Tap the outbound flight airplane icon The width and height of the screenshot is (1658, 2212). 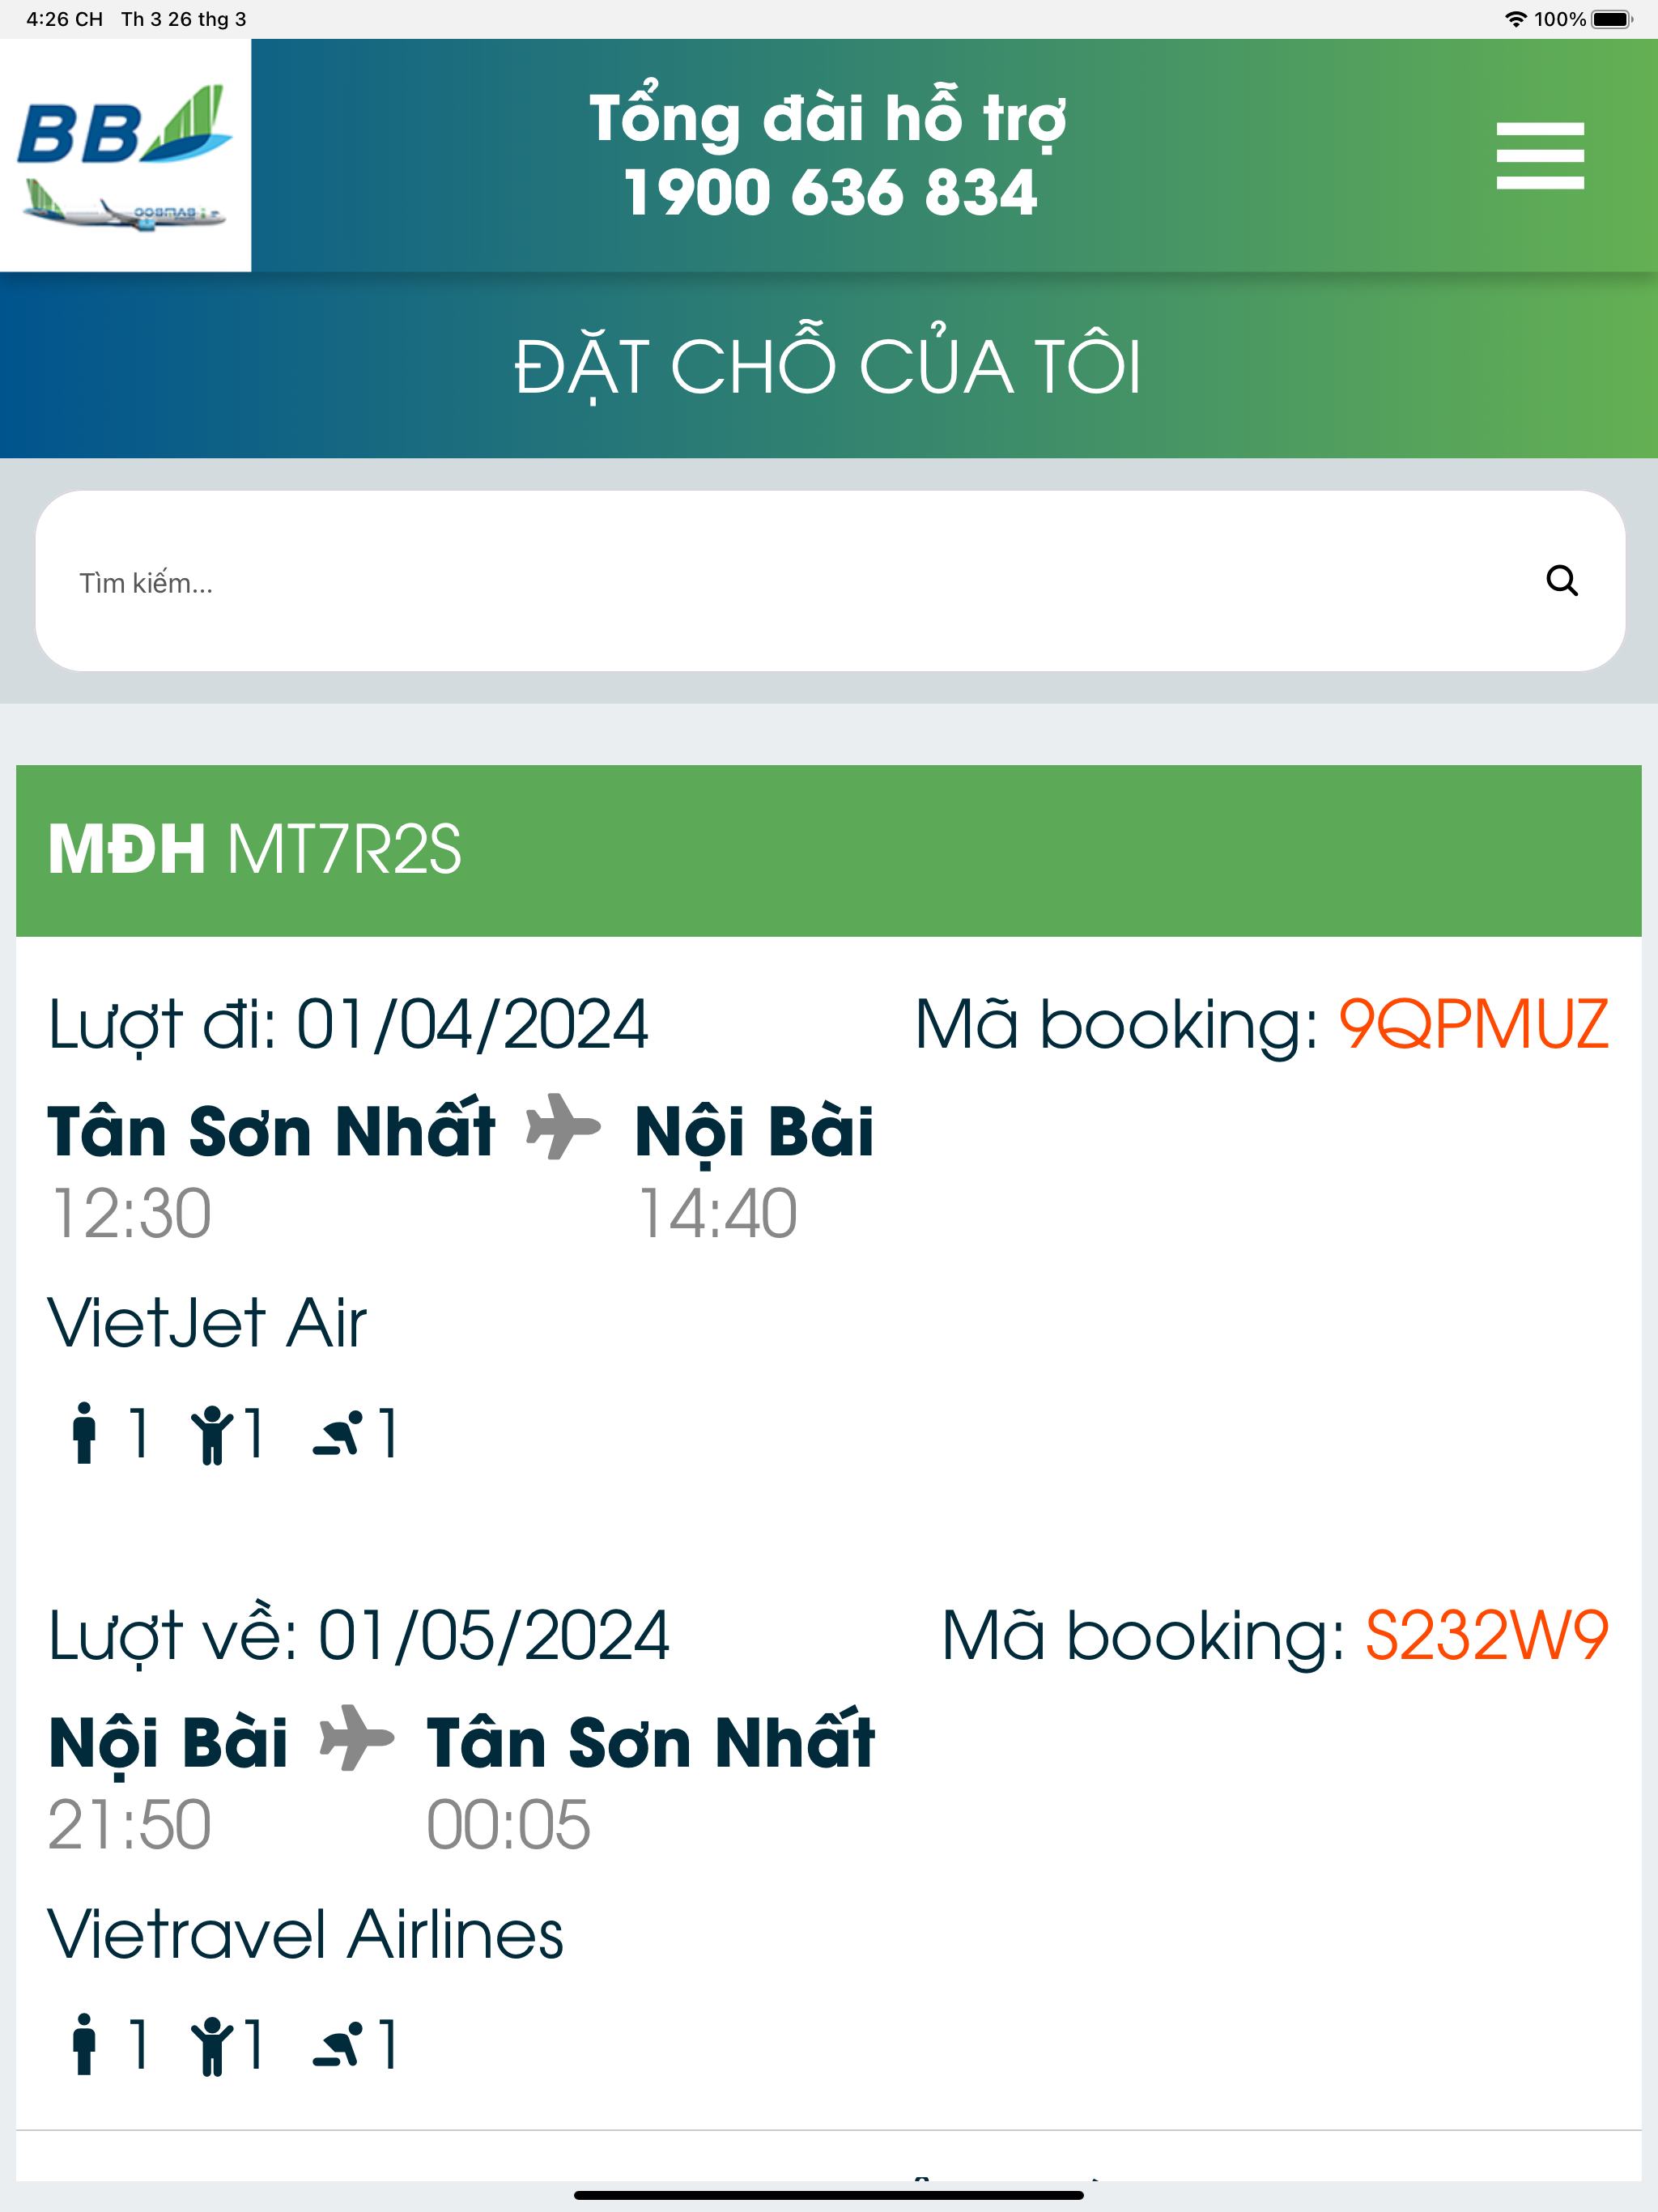click(563, 1127)
